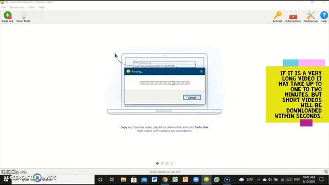Click the weather cloud icon in tray

click(x=242, y=180)
